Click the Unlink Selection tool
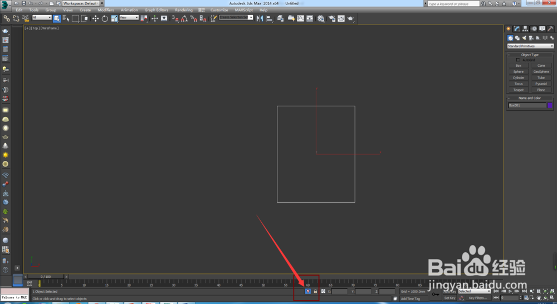Screen dimensions: 557x304 click(x=16, y=18)
